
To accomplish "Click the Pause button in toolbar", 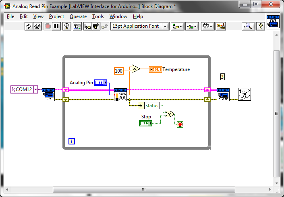I will click(x=56, y=26).
